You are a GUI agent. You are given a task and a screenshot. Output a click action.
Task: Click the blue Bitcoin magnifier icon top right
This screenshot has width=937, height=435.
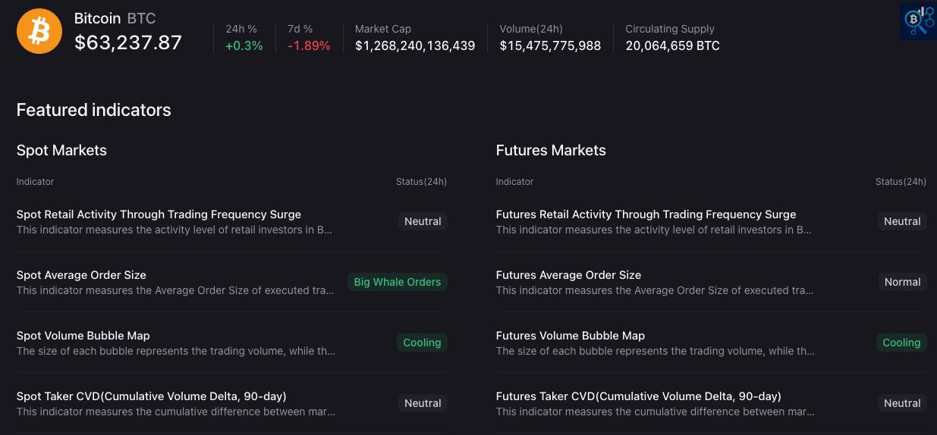tap(917, 20)
